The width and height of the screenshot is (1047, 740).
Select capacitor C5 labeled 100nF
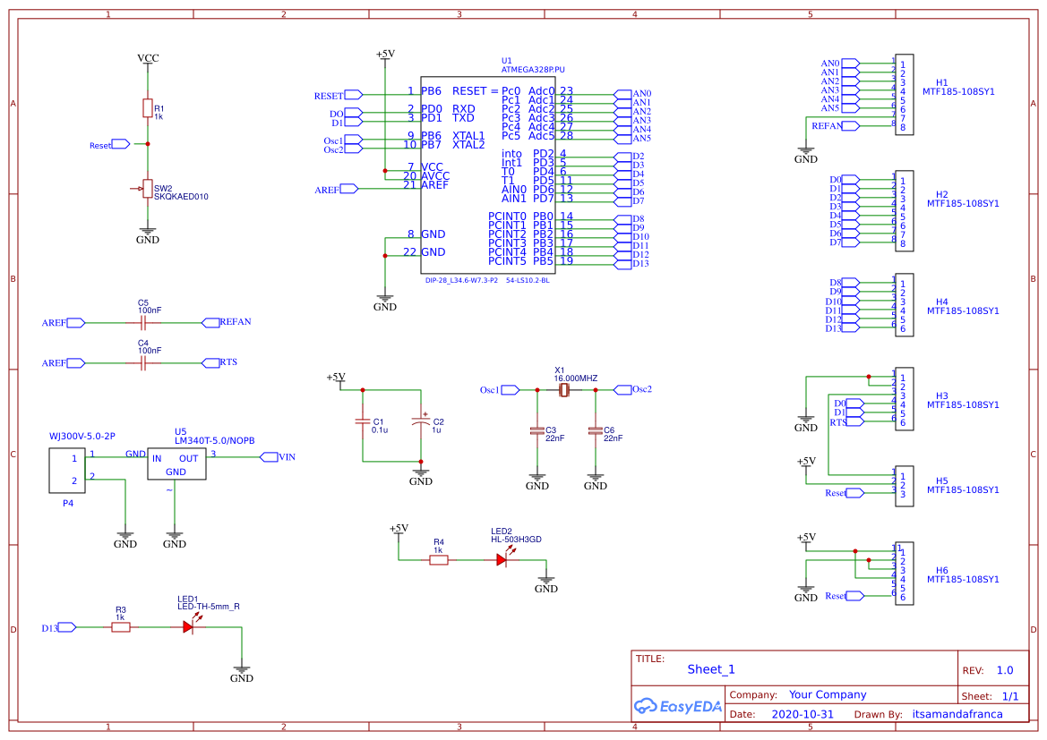pos(143,321)
